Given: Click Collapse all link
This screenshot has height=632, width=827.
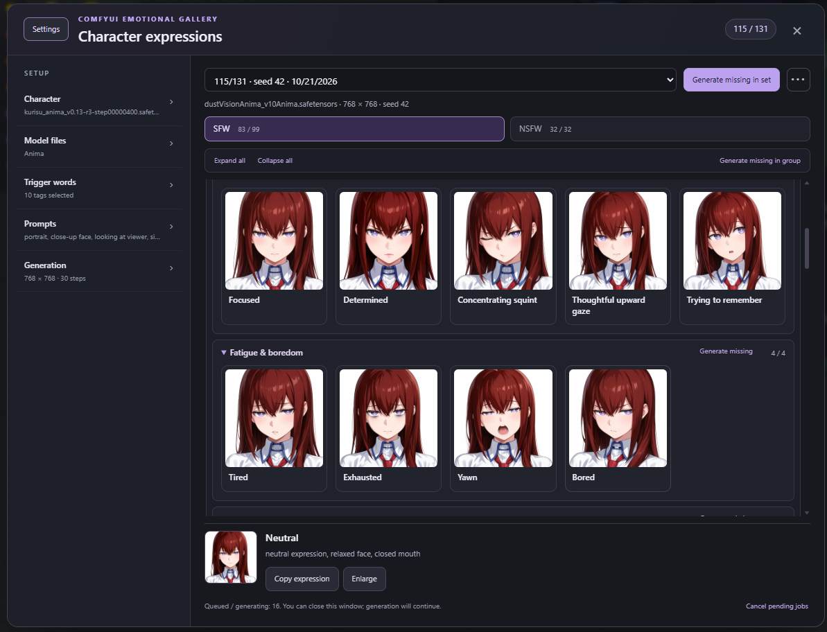Looking at the screenshot, I should point(275,161).
